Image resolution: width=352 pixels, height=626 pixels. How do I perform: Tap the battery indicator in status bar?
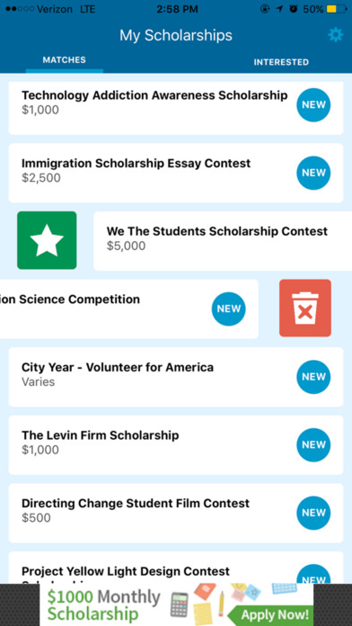pos(337,9)
